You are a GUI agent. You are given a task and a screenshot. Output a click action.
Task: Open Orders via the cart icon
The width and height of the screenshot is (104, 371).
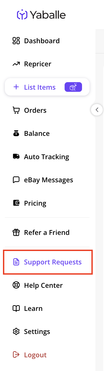click(16, 110)
